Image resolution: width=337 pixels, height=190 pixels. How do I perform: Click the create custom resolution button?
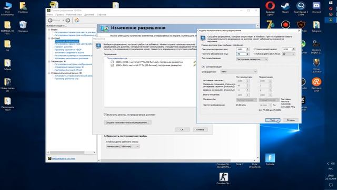pyautogui.click(x=127, y=122)
